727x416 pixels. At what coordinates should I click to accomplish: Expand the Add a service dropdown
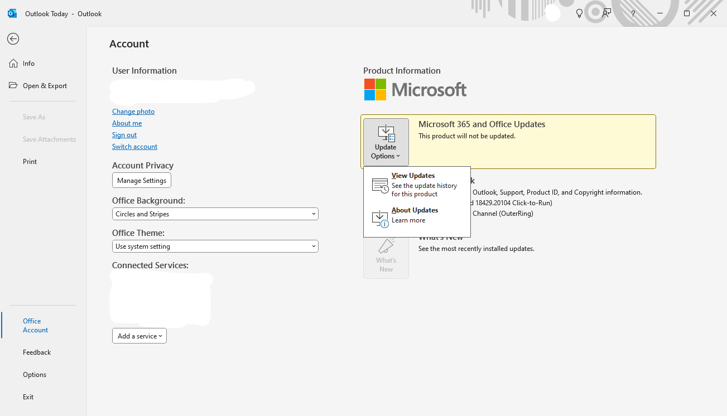tap(139, 336)
